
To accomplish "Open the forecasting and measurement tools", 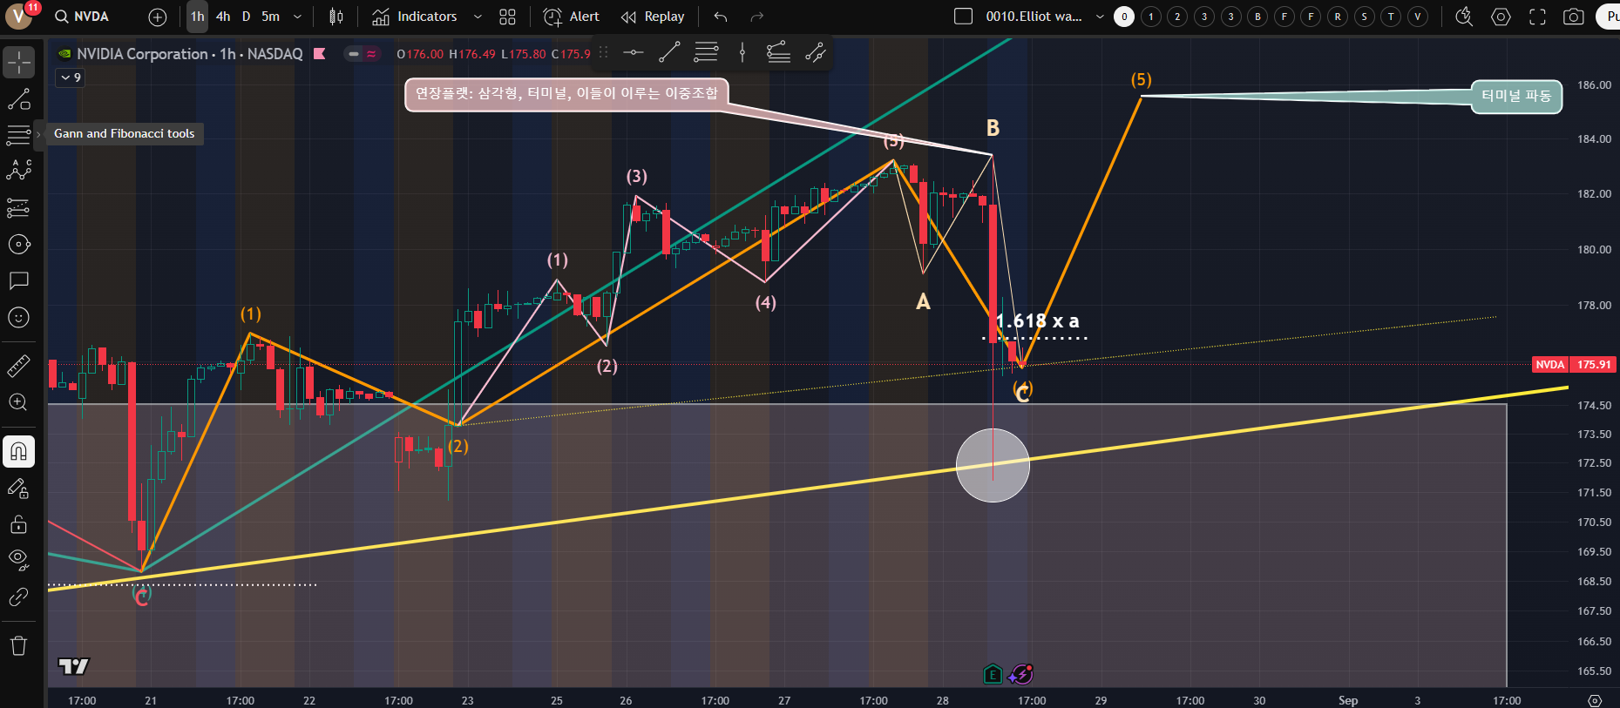I will 18,207.
